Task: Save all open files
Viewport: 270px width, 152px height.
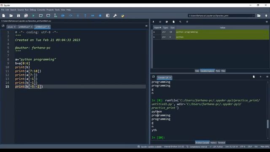Action: [x=26, y=16]
